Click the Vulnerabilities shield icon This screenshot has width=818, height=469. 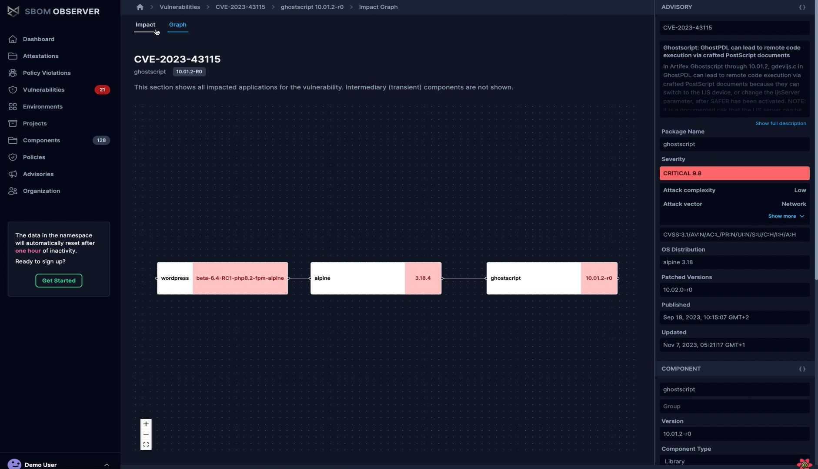pyautogui.click(x=13, y=90)
